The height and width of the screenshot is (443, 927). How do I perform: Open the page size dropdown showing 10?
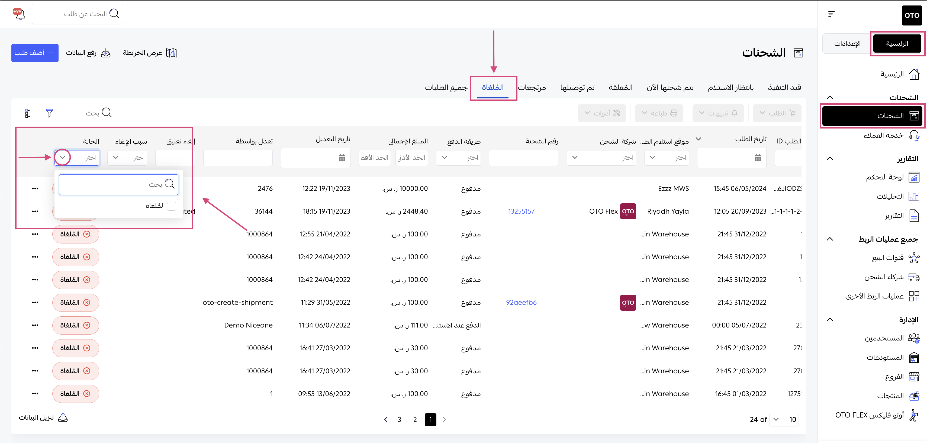pos(783,419)
